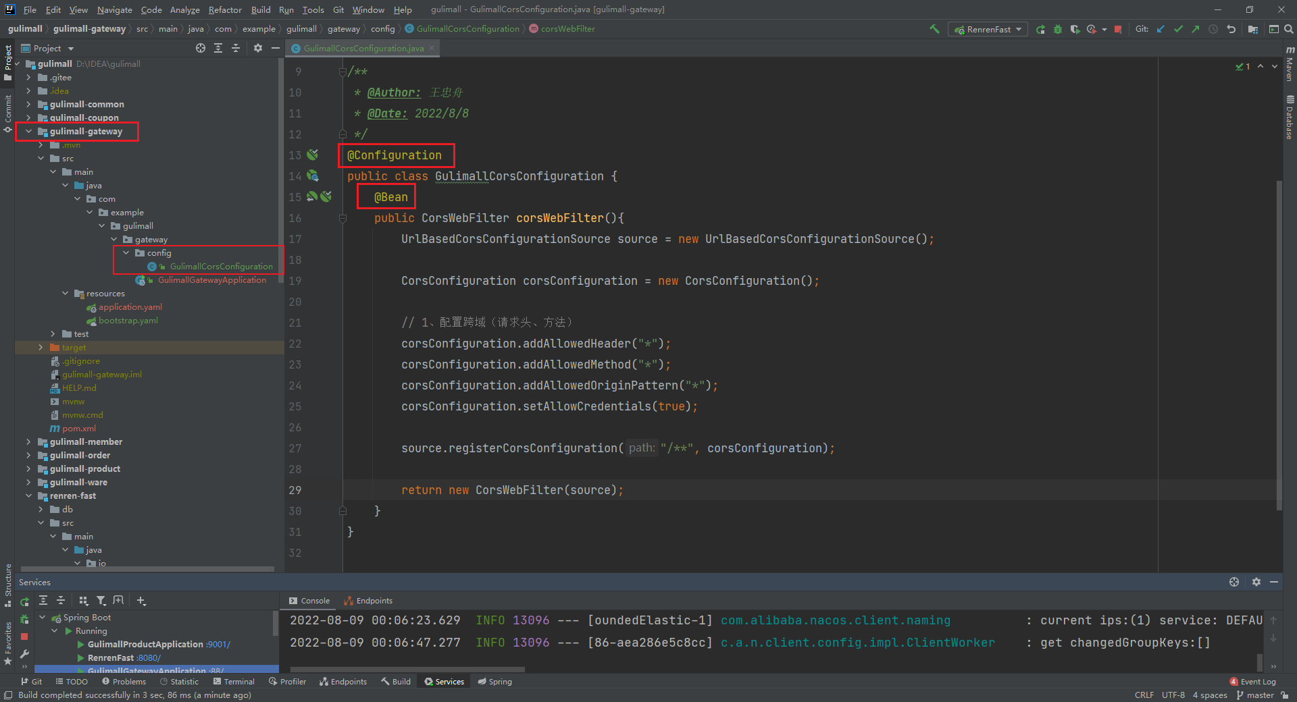This screenshot has width=1297, height=702.
Task: Select the GulimallCorsConfiguration.java editor tab
Action: coord(363,48)
